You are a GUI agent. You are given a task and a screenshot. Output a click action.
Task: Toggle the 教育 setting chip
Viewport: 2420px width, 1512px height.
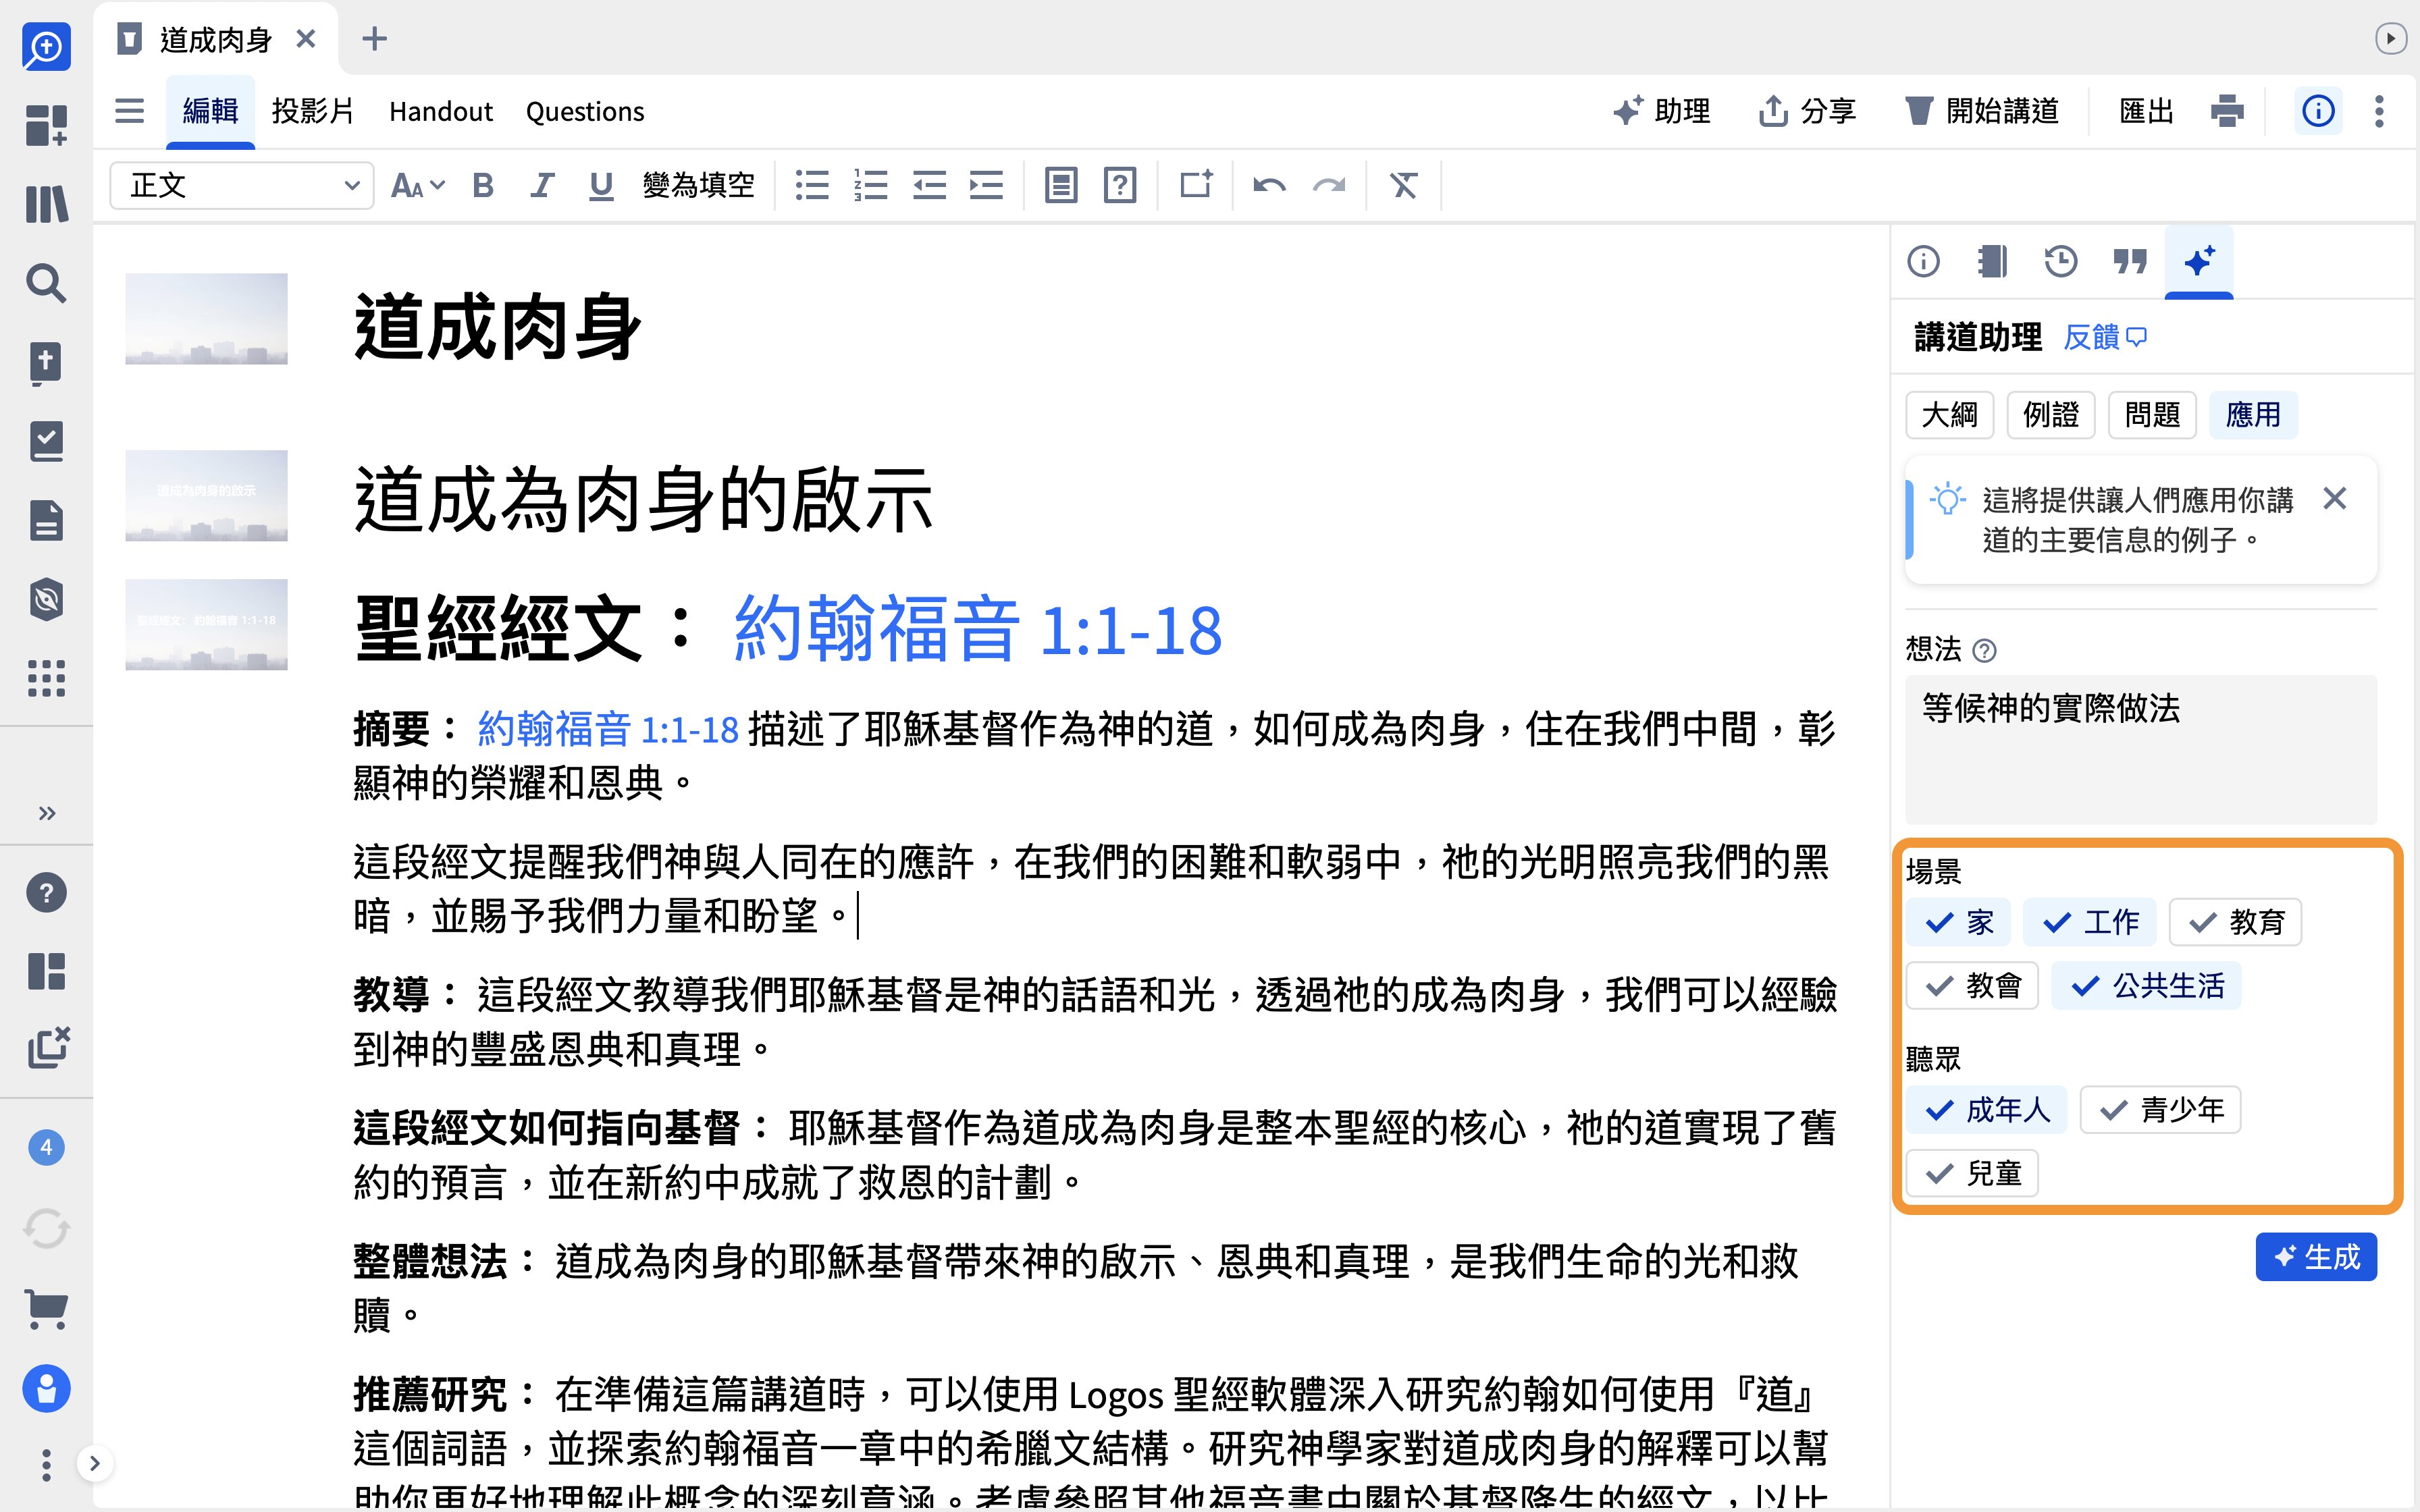[x=2235, y=922]
